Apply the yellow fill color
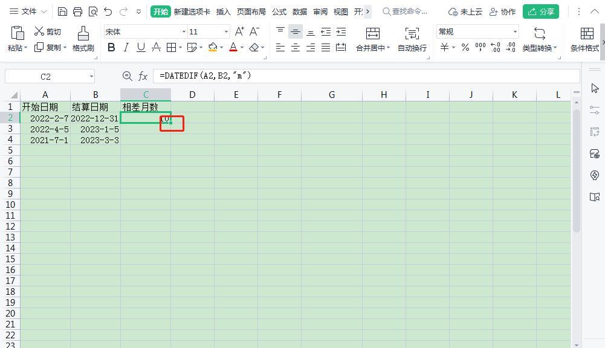605x348 pixels. tap(212, 48)
